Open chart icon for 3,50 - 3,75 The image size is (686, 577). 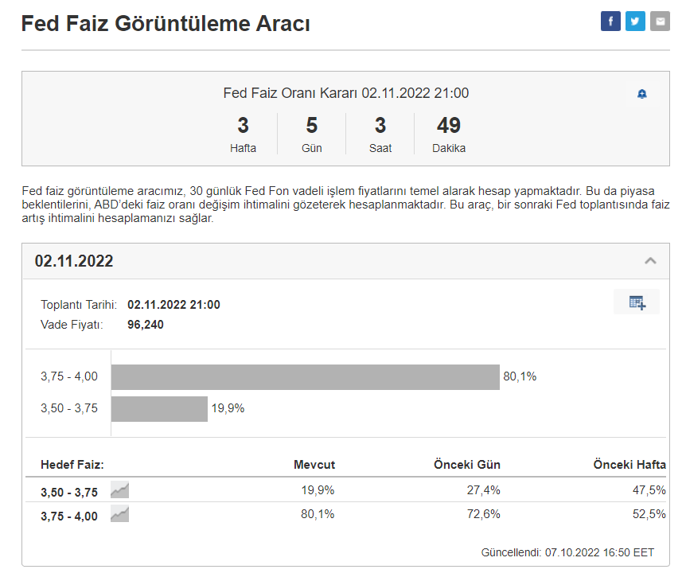coord(119,490)
